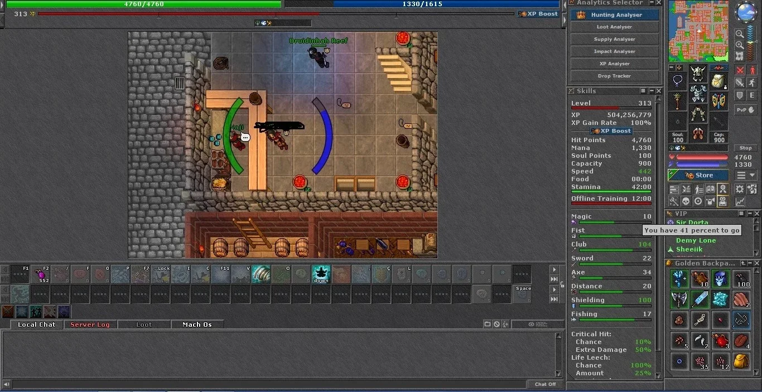Collapse the Skills panel with minimize button
Screen dimensions: 762x392
[x=652, y=90]
